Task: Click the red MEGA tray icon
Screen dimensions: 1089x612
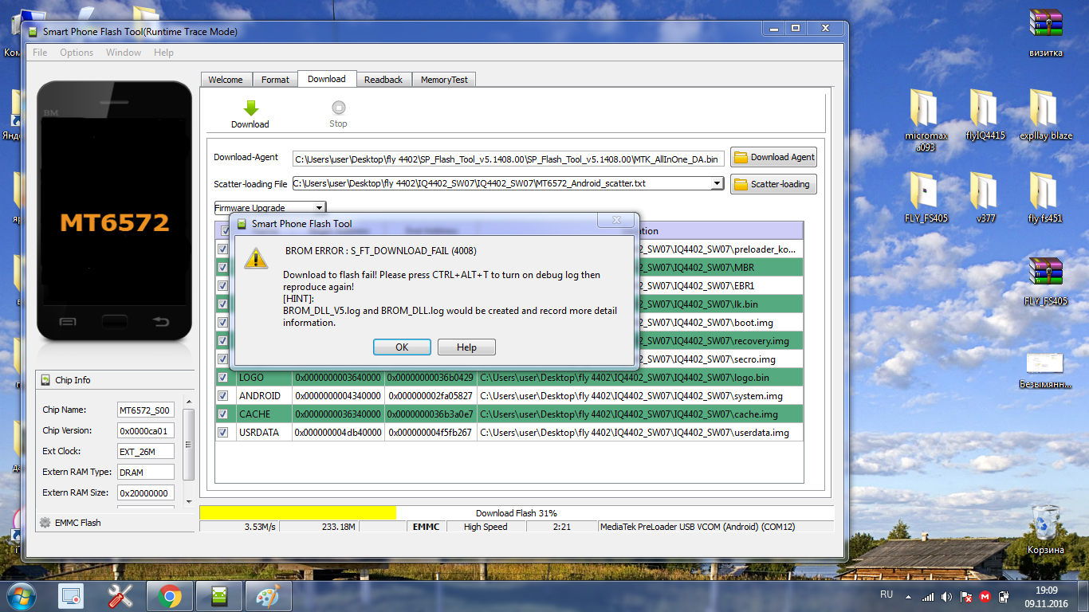Action: point(985,596)
